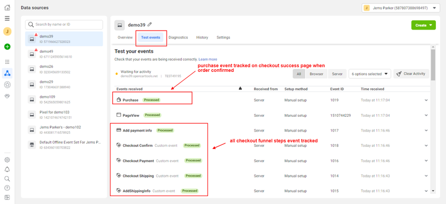The image size is (446, 204).
Task: Expand the Purchase event row chevron
Action: pos(426,100)
